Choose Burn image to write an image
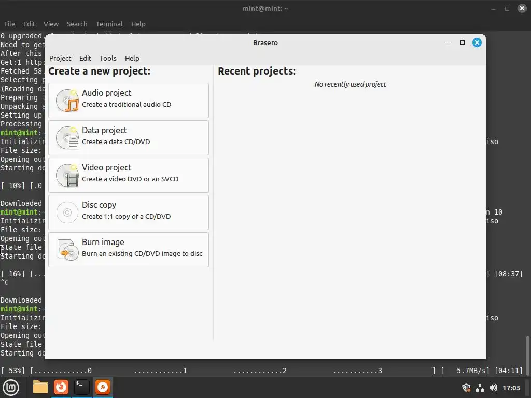 [129, 250]
